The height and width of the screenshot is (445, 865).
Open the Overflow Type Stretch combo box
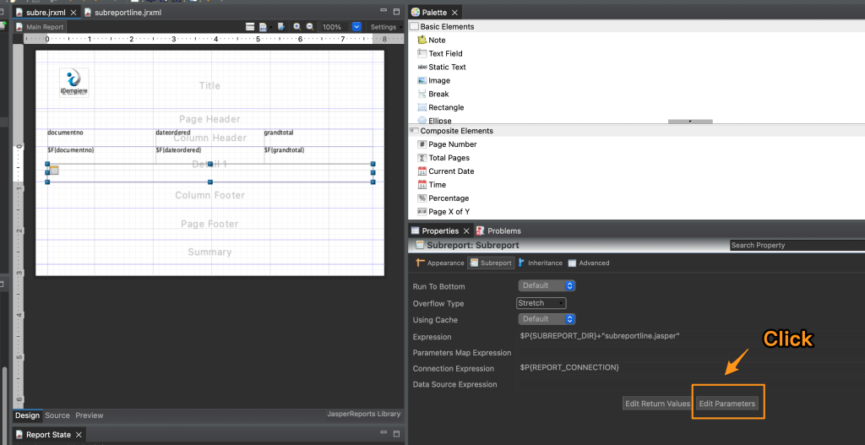541,303
